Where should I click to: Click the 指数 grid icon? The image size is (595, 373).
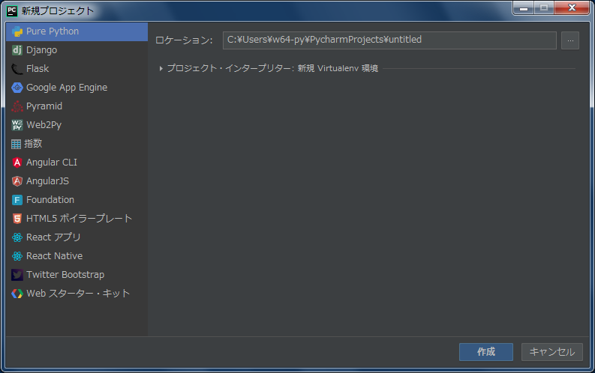click(x=16, y=144)
